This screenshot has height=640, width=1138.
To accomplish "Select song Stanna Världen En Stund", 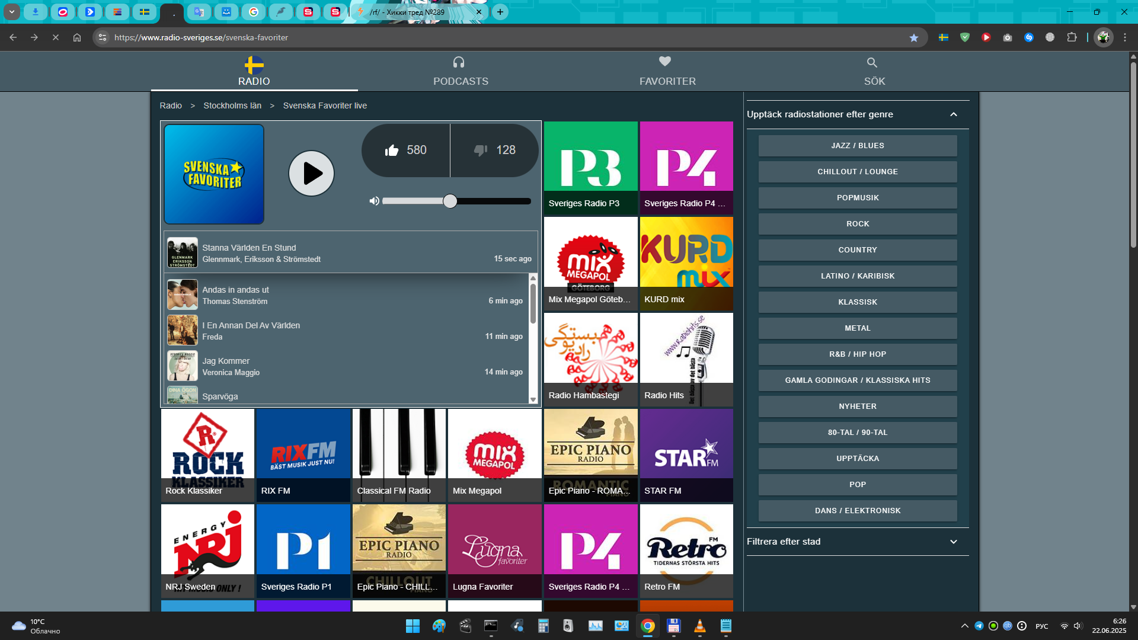I will pyautogui.click(x=351, y=252).
